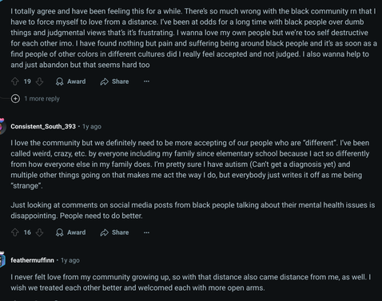Open feathermuffinn's user profile
This screenshot has width=382, height=301.
[32, 260]
